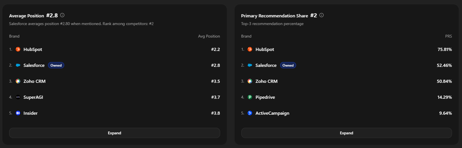Click Zoho CRM logo in Average Position list
This screenshot has width=462, height=148.
click(18, 81)
